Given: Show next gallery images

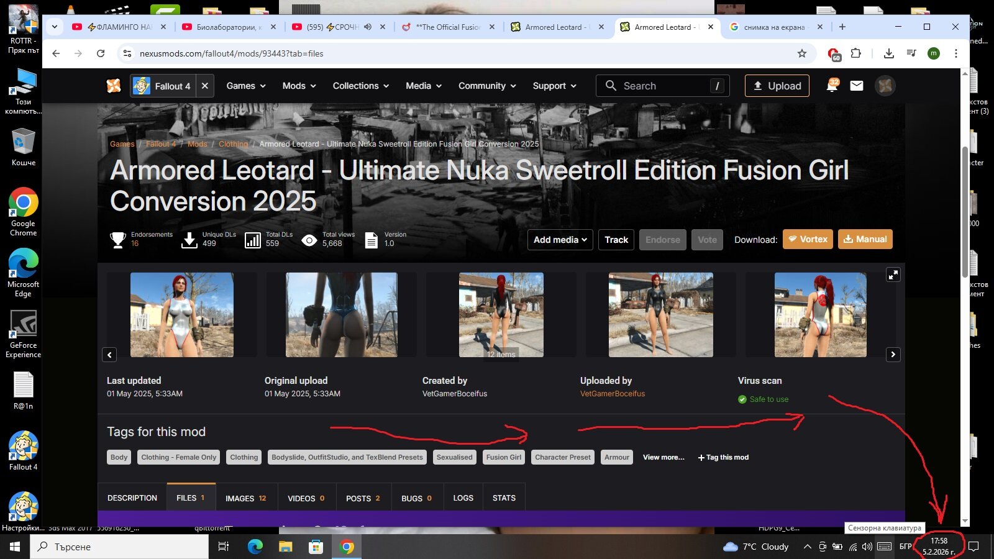Looking at the screenshot, I should pos(893,355).
